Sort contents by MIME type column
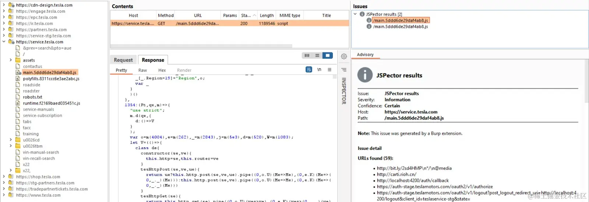This screenshot has height=202, width=589. coord(290,15)
